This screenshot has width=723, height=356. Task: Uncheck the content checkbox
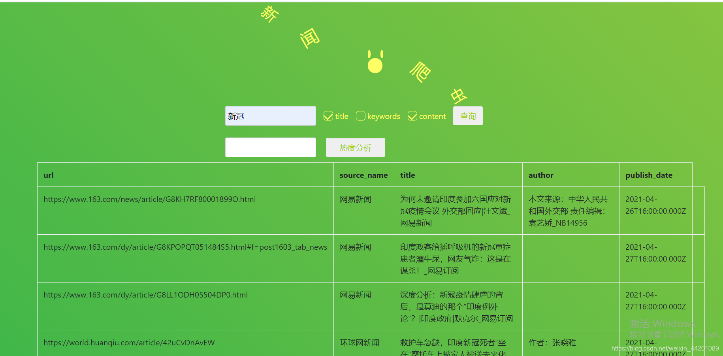coord(412,116)
